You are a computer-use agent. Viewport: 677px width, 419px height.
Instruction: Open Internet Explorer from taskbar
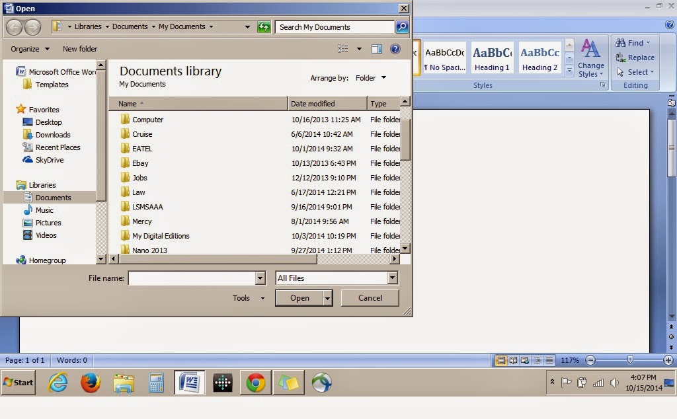58,383
